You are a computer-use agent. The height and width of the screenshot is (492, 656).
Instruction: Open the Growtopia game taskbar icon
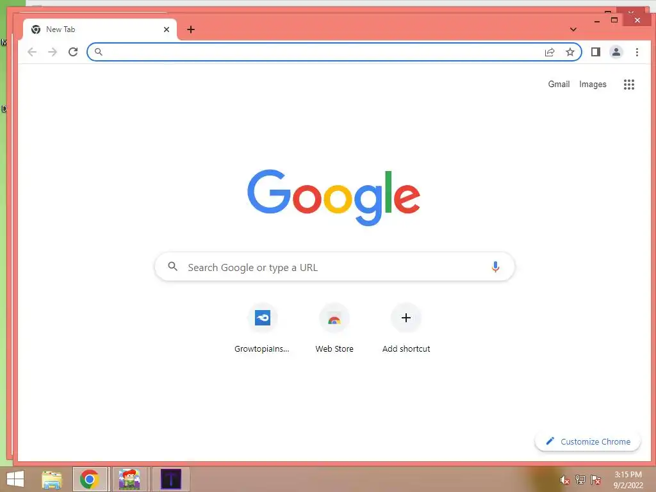coord(129,479)
